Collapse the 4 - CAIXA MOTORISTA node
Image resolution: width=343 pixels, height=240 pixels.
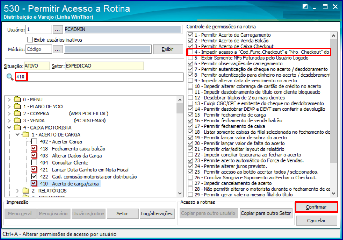coord(9,127)
